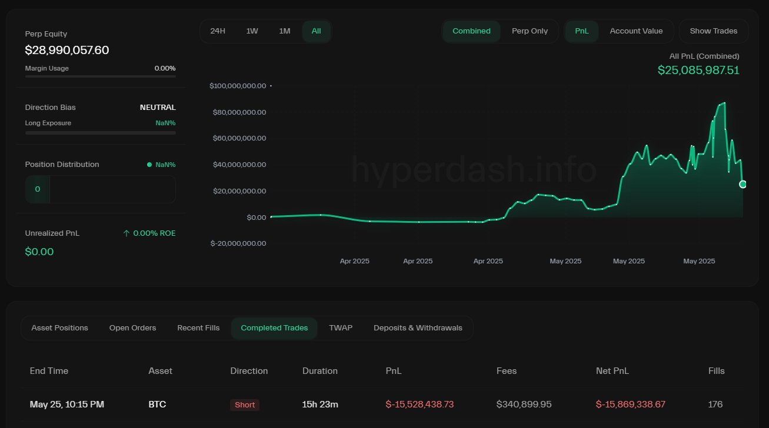Click the $28,990,057.60 perp equity value

pyautogui.click(x=67, y=50)
